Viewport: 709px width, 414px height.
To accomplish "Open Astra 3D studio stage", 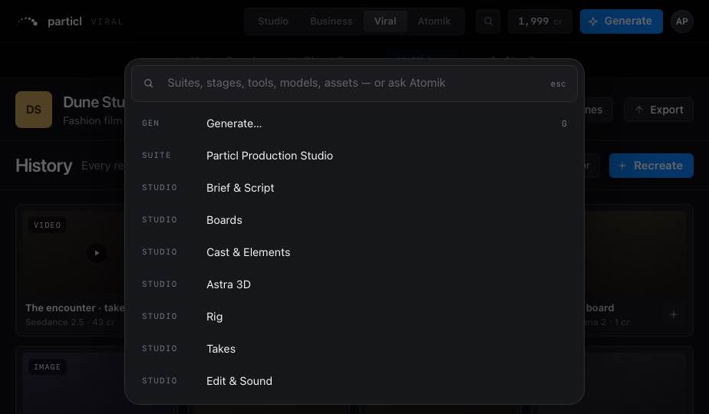I will 354,284.
